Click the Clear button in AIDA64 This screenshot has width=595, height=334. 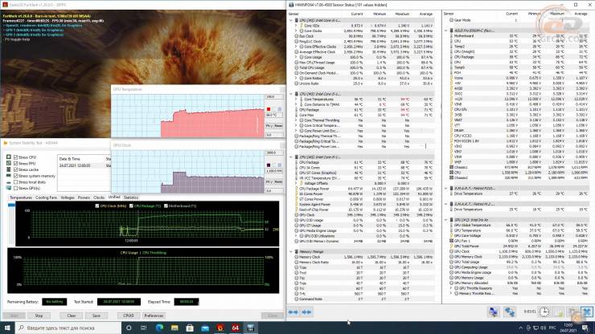[72, 316]
